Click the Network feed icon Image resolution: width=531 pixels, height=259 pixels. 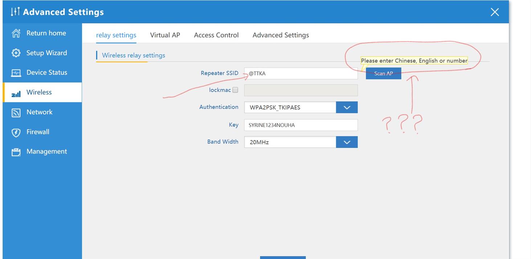pyautogui.click(x=16, y=113)
